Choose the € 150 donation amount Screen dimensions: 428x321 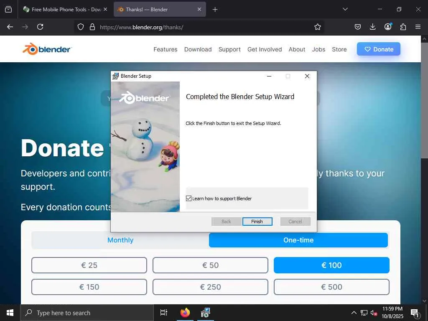tap(89, 287)
